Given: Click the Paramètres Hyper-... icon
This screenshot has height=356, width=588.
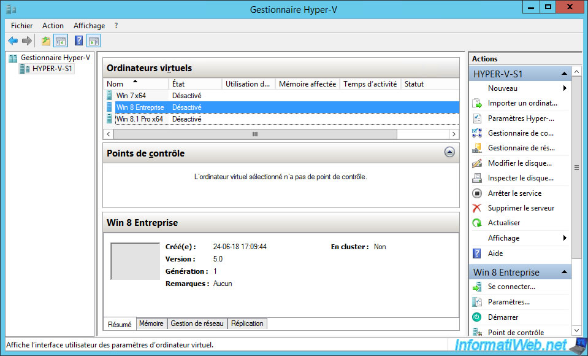Looking at the screenshot, I should [476, 118].
